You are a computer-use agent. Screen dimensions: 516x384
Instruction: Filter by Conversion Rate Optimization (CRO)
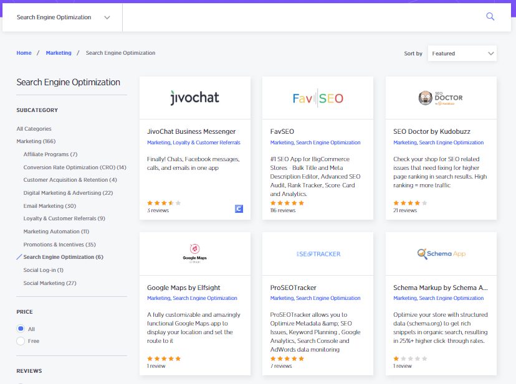pos(75,167)
